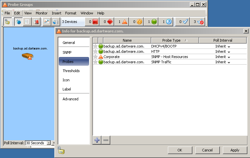Open the Monitor menu
250x158 pixels.
coord(42,13)
